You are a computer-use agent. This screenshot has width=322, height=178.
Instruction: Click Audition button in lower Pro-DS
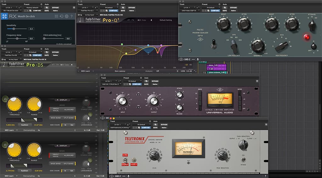(x=25, y=170)
